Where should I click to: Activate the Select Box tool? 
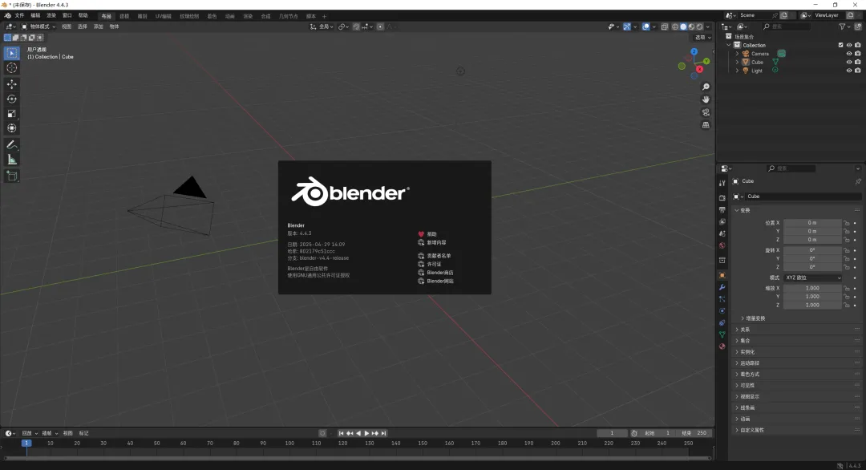(11, 53)
